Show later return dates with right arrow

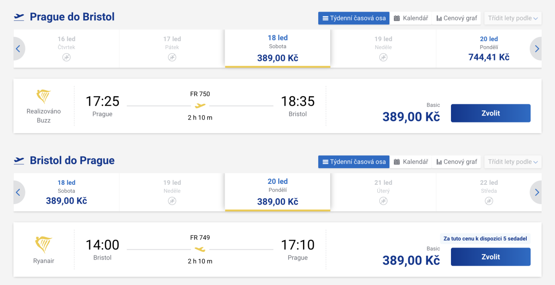(x=536, y=193)
